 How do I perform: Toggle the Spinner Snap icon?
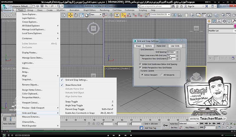[140, 15]
